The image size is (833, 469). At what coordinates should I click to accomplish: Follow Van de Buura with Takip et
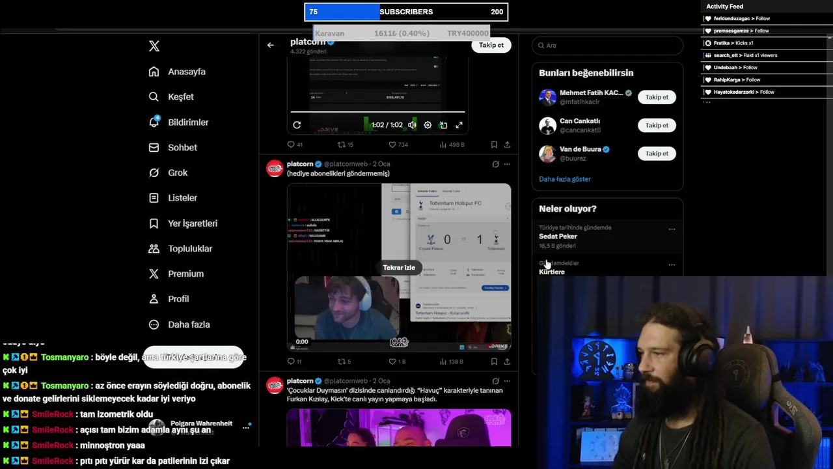point(657,154)
